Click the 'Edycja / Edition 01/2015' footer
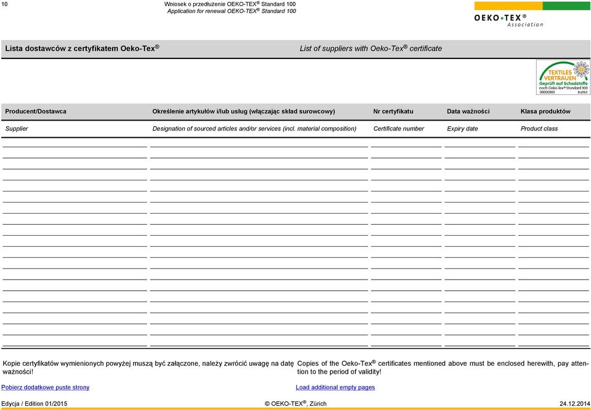 [34, 404]
